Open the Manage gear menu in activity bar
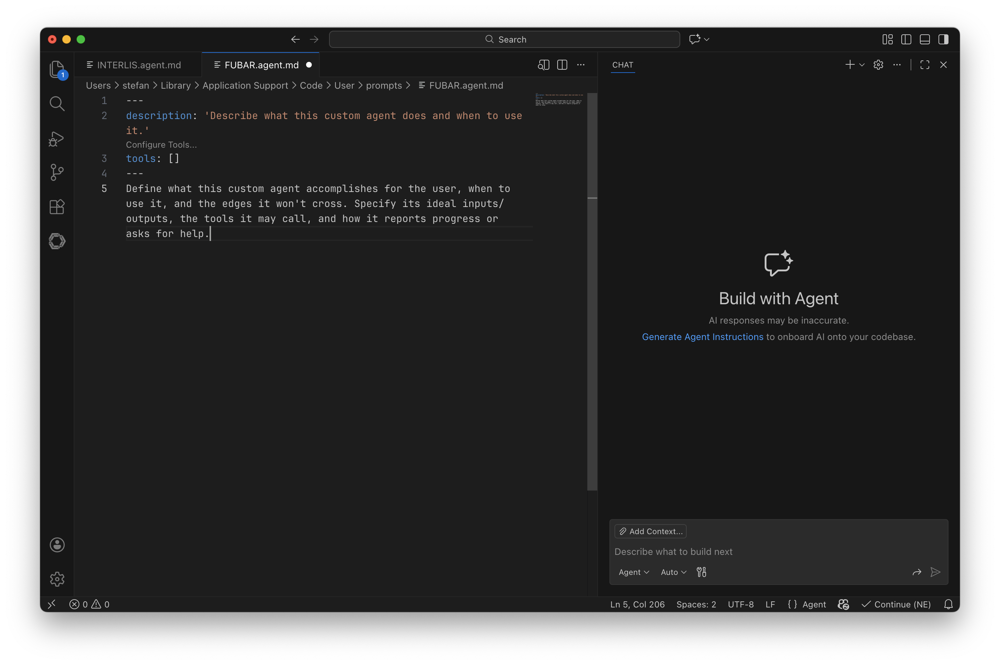 57,579
